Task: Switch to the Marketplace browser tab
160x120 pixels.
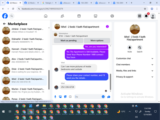Action: (x=31, y=3)
